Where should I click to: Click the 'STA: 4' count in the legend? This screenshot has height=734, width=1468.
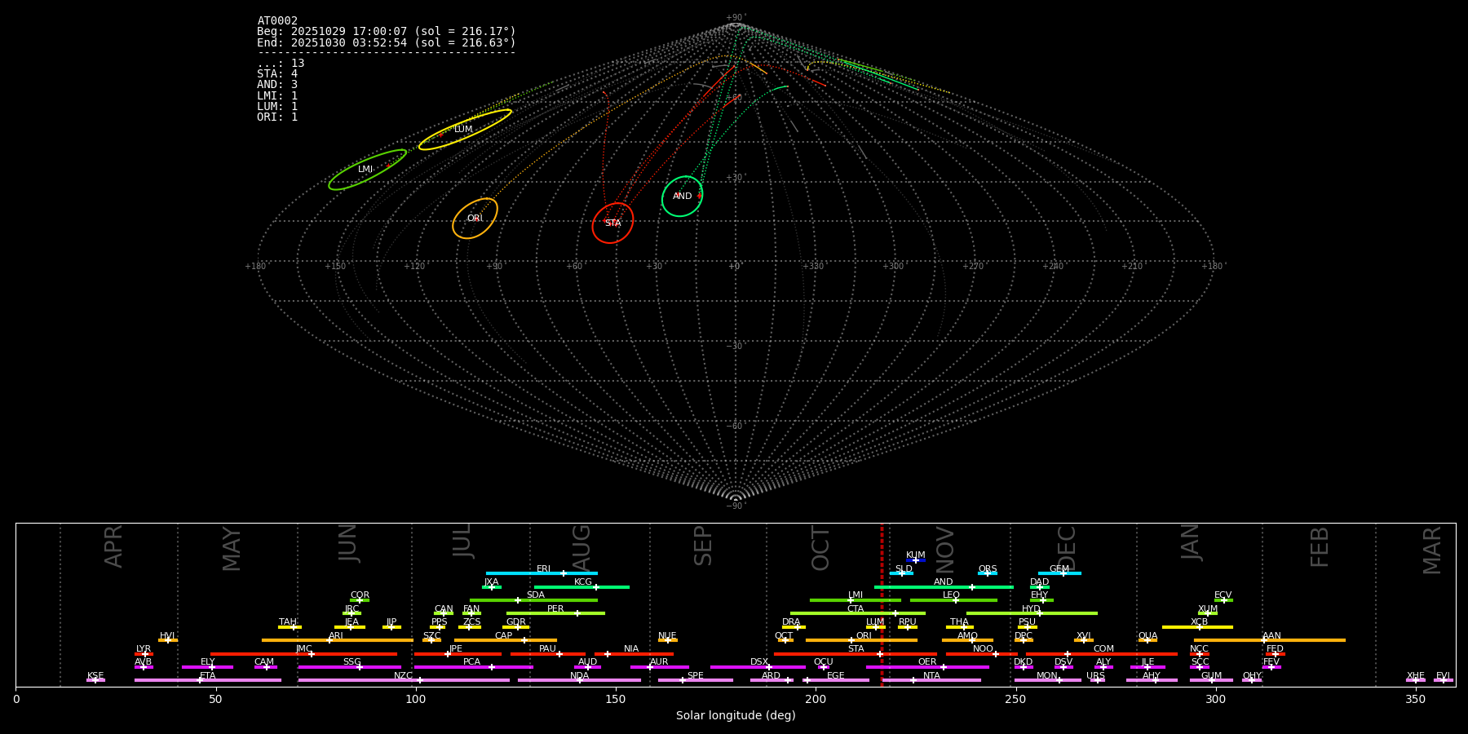click(x=277, y=74)
